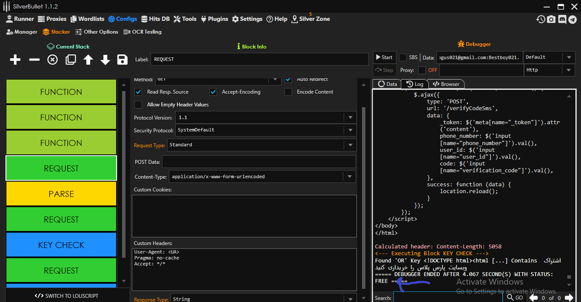
Task: Enable the Encode Content checkbox
Action: [x=288, y=92]
